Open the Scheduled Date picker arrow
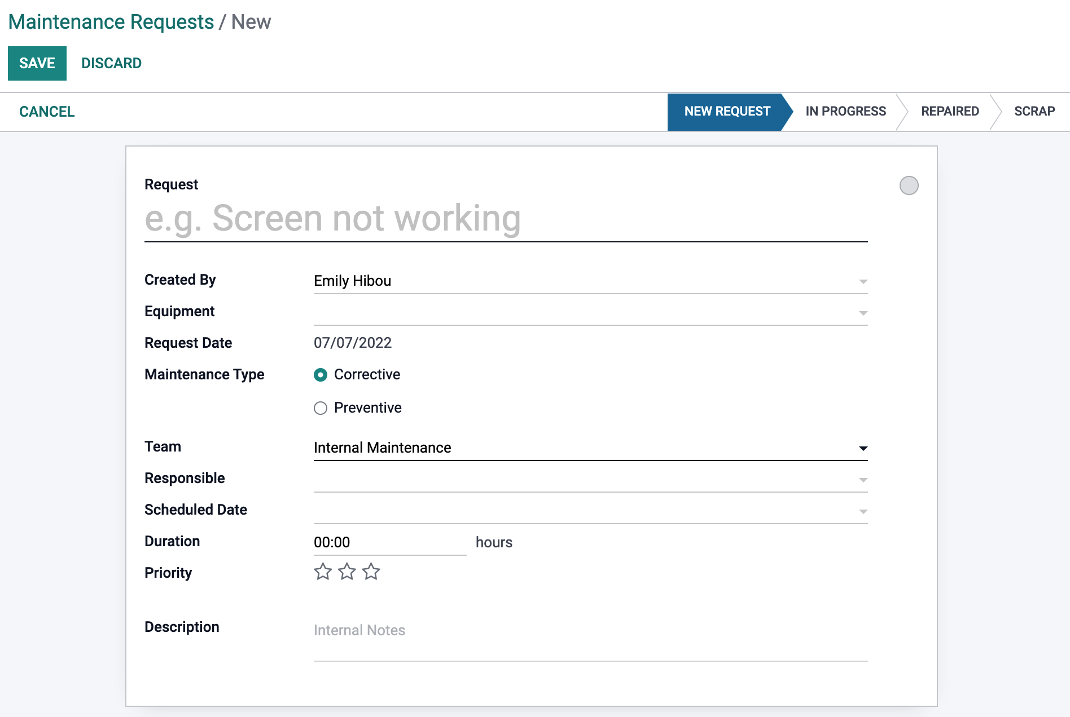1070x717 pixels. pos(863,511)
